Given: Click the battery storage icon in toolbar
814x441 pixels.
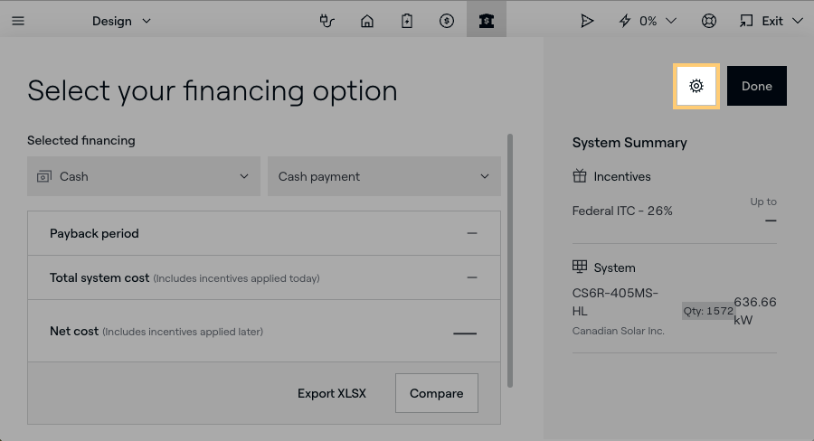Looking at the screenshot, I should click(x=407, y=21).
